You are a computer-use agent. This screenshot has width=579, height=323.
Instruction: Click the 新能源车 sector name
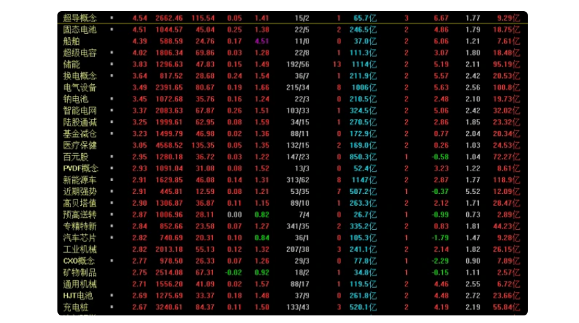pos(80,179)
